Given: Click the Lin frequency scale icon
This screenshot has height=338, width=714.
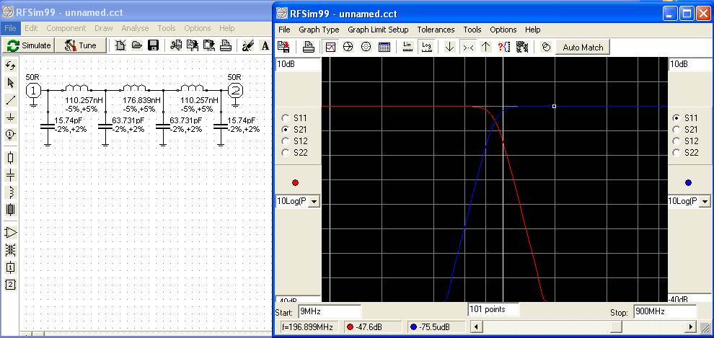Looking at the screenshot, I should [x=407, y=48].
